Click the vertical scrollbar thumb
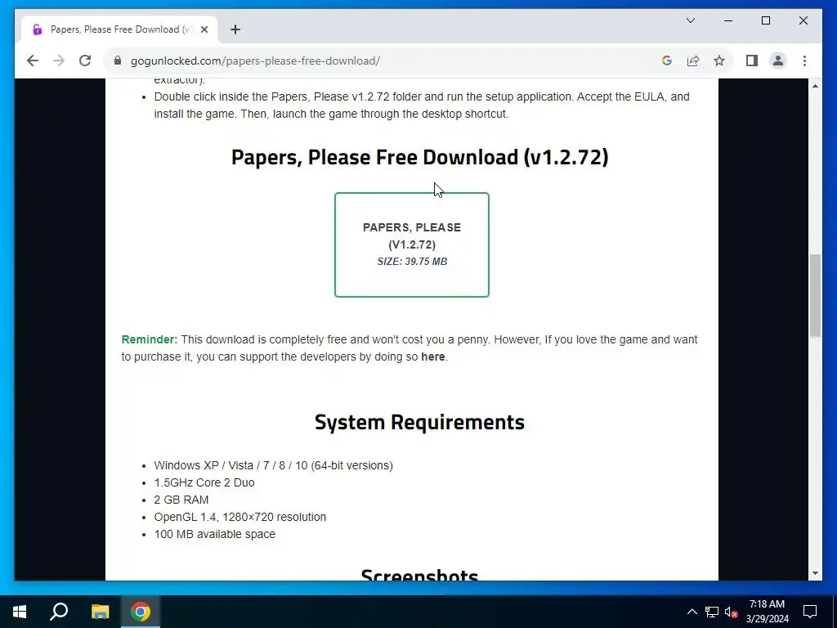Screen dimensions: 837x628 click(815, 295)
